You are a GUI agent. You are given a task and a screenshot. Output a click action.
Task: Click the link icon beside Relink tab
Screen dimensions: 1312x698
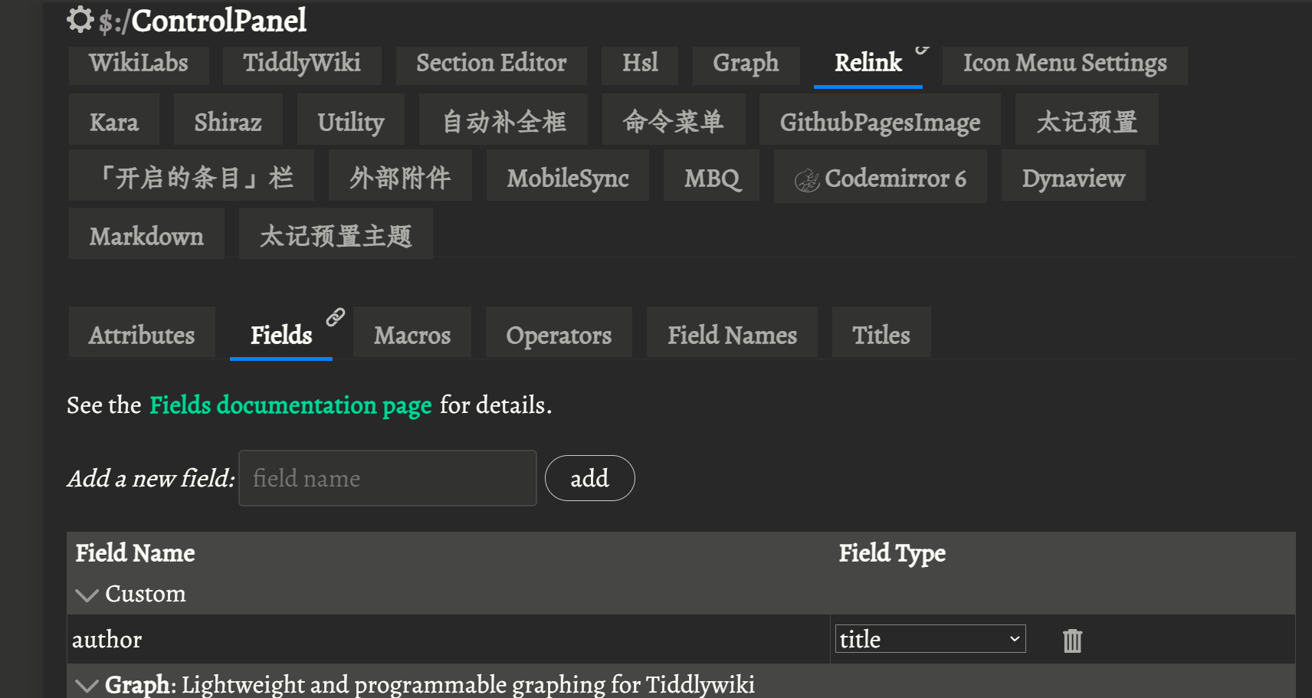coord(923,49)
